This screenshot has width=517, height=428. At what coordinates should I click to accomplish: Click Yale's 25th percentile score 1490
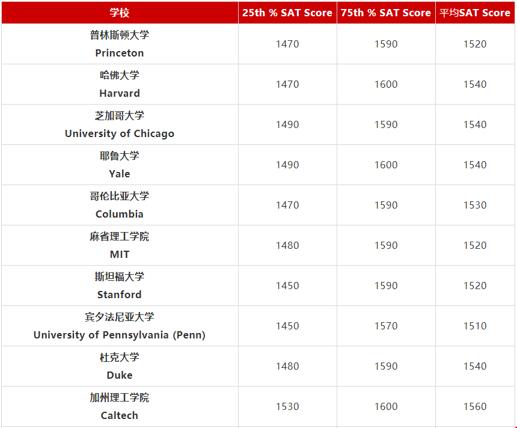click(287, 165)
